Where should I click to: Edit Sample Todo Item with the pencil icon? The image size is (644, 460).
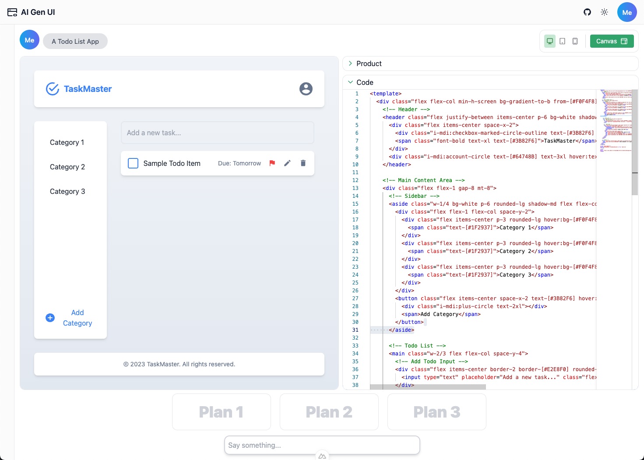coord(287,163)
